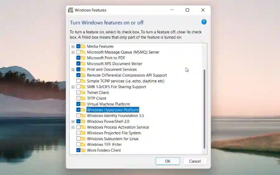Select the Windows Projected File System label
The width and height of the screenshot is (280, 175).
(114, 133)
